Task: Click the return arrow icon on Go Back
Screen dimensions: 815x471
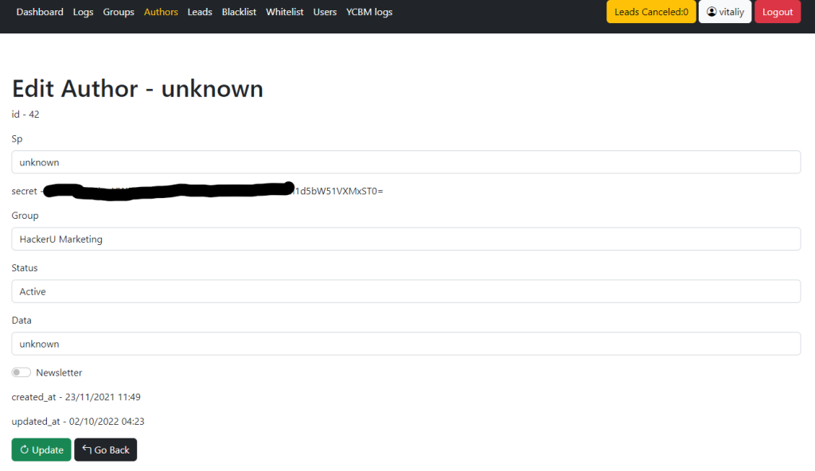Action: tap(87, 450)
